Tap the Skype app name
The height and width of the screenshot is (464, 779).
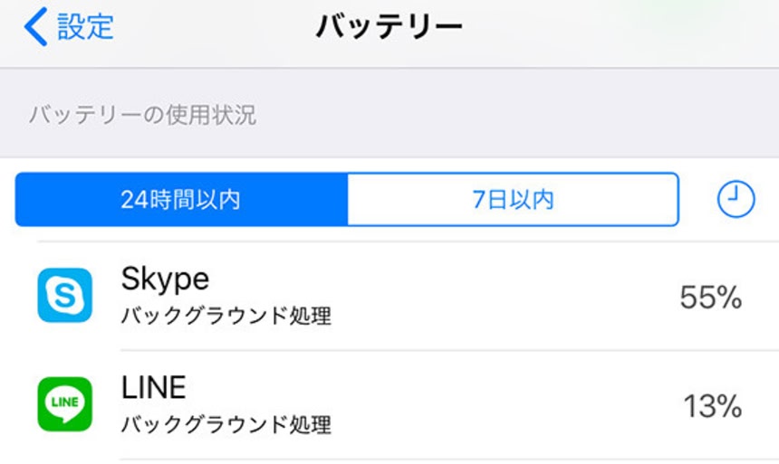(x=165, y=279)
